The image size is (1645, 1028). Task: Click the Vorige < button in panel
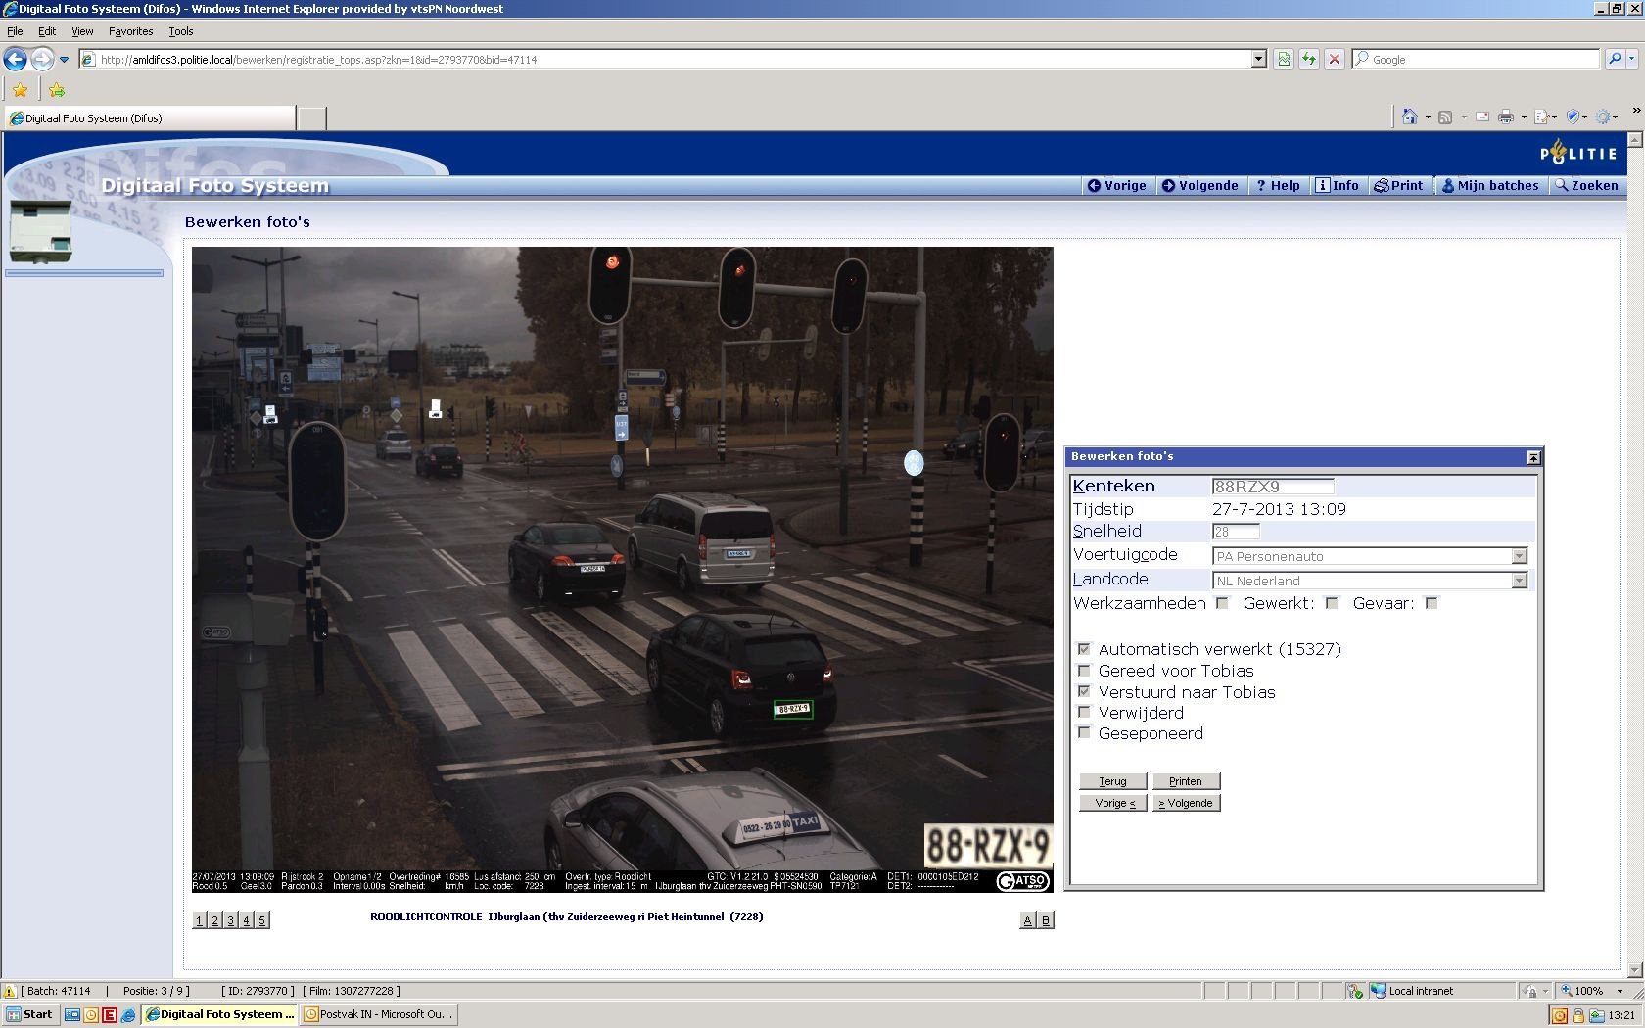(x=1112, y=803)
